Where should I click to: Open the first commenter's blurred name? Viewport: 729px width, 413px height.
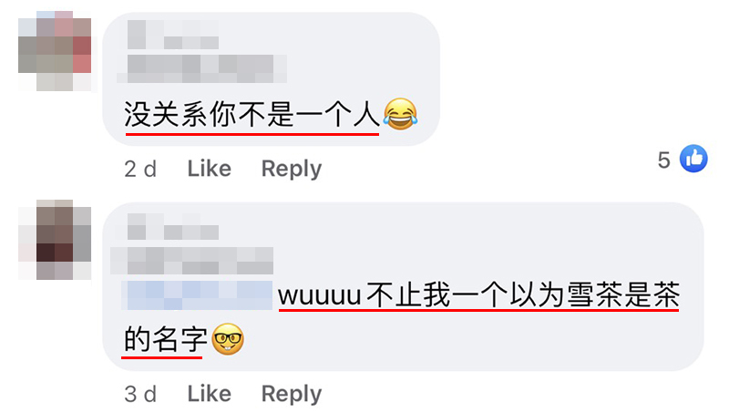tap(173, 35)
